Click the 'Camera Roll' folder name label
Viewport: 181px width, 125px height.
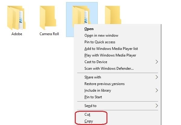pyautogui.click(x=49, y=34)
